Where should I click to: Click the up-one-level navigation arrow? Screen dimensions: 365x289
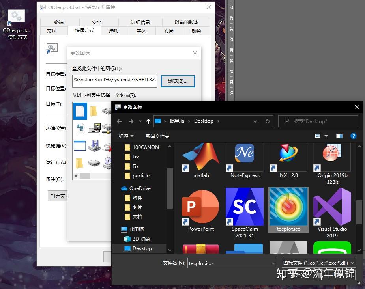(148, 121)
